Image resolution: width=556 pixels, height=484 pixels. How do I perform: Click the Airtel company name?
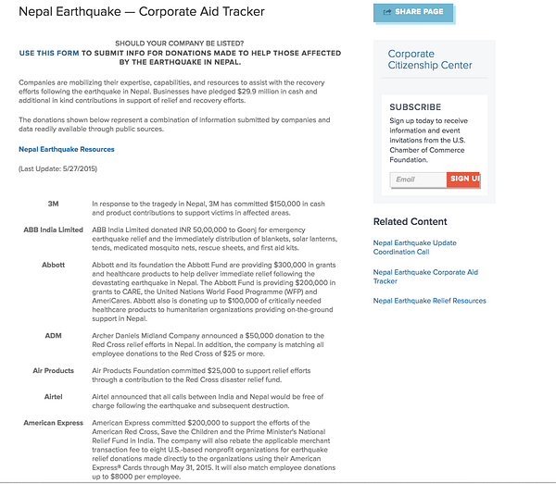[53, 397]
